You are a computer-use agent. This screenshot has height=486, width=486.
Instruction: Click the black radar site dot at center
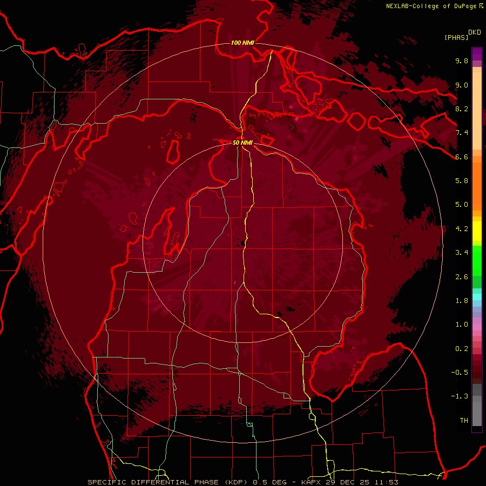[x=242, y=244]
